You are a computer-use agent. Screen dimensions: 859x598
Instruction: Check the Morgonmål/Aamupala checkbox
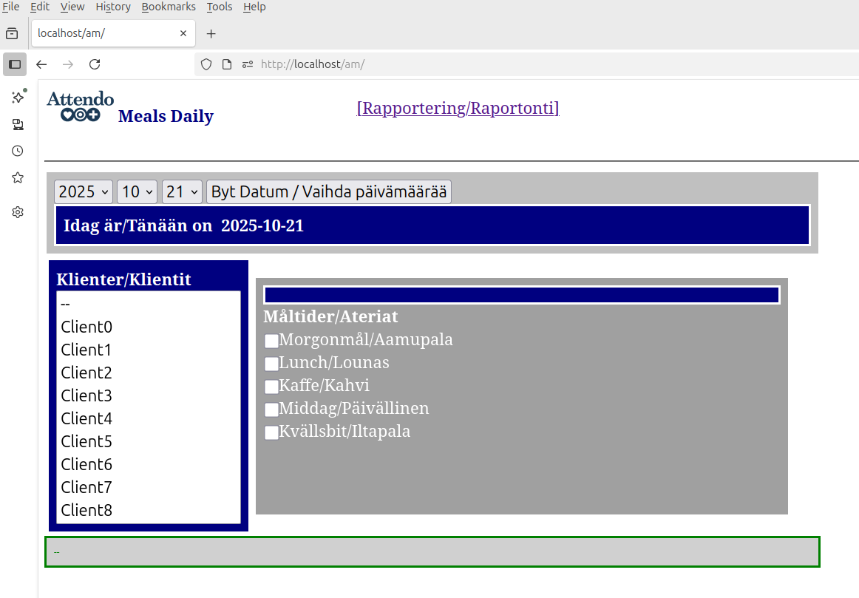[271, 341]
